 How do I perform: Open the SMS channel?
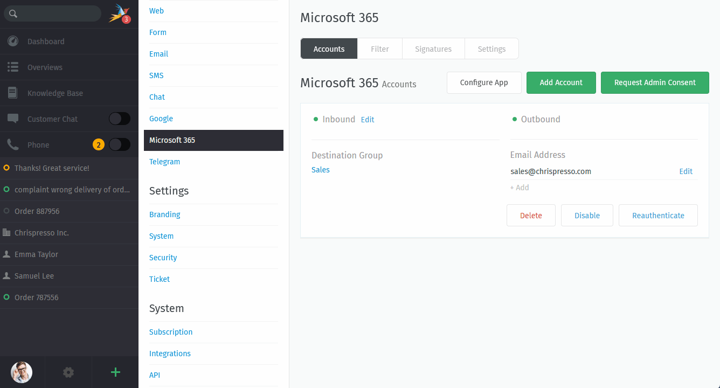tap(156, 75)
